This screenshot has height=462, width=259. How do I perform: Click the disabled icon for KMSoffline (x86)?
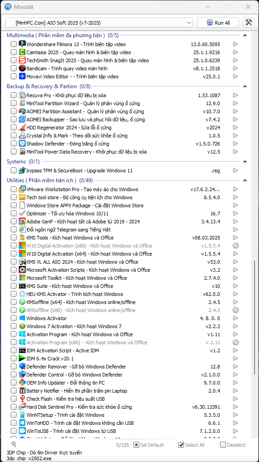click(235, 310)
